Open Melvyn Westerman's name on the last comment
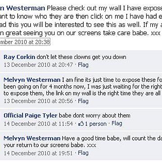The image size is (162, 162). click(x=32, y=138)
